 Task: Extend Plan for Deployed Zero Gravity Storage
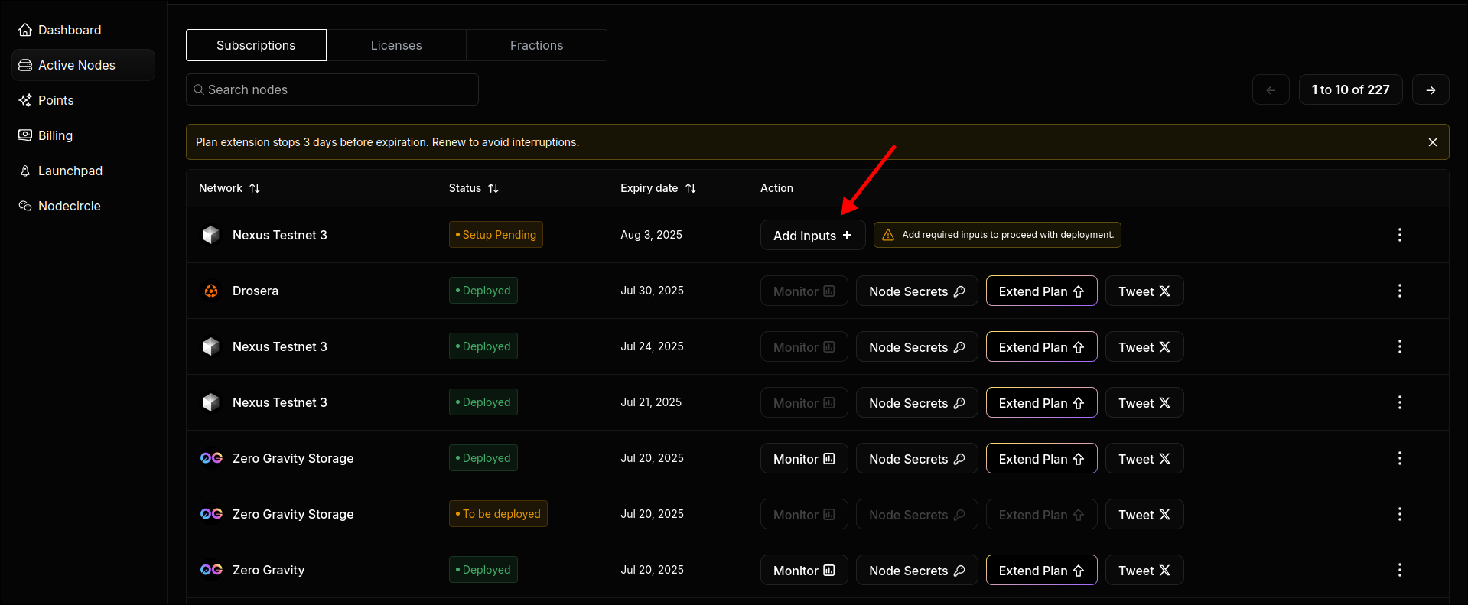point(1042,458)
